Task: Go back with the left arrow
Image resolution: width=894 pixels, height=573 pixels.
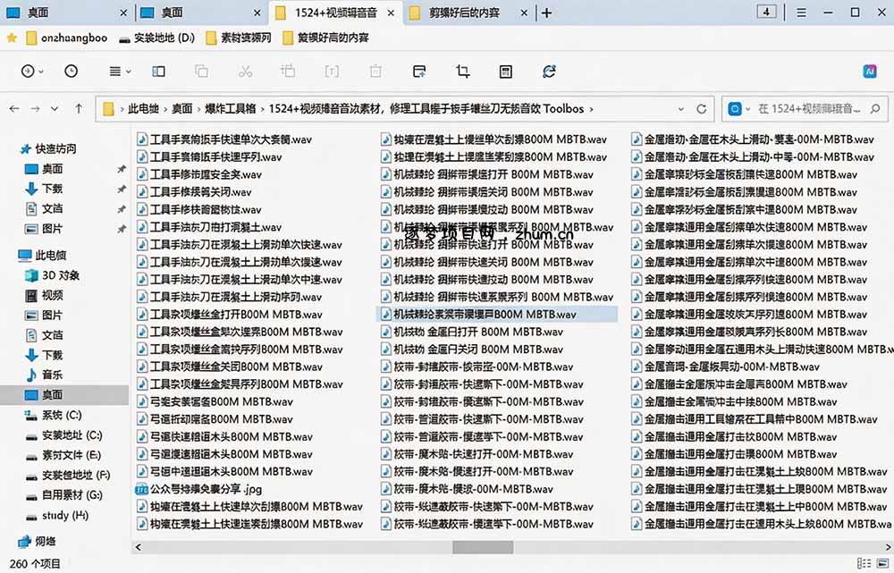Action: pyautogui.click(x=14, y=108)
